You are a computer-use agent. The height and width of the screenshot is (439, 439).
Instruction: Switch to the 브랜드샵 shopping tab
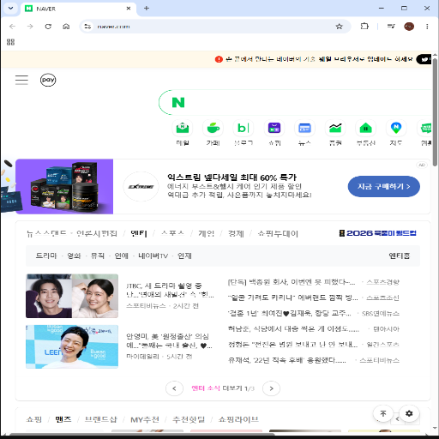[x=101, y=419]
